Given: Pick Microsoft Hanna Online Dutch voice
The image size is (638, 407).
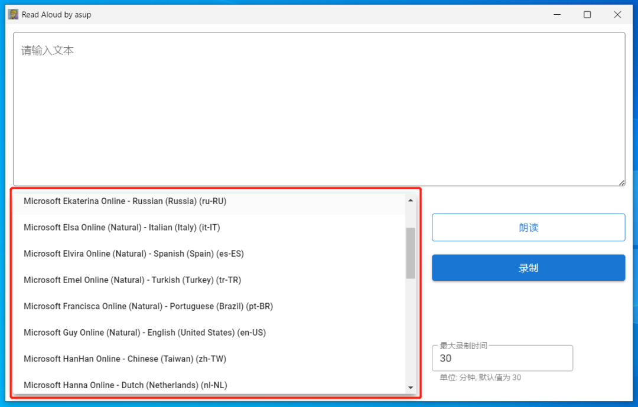Looking at the screenshot, I should click(x=209, y=384).
